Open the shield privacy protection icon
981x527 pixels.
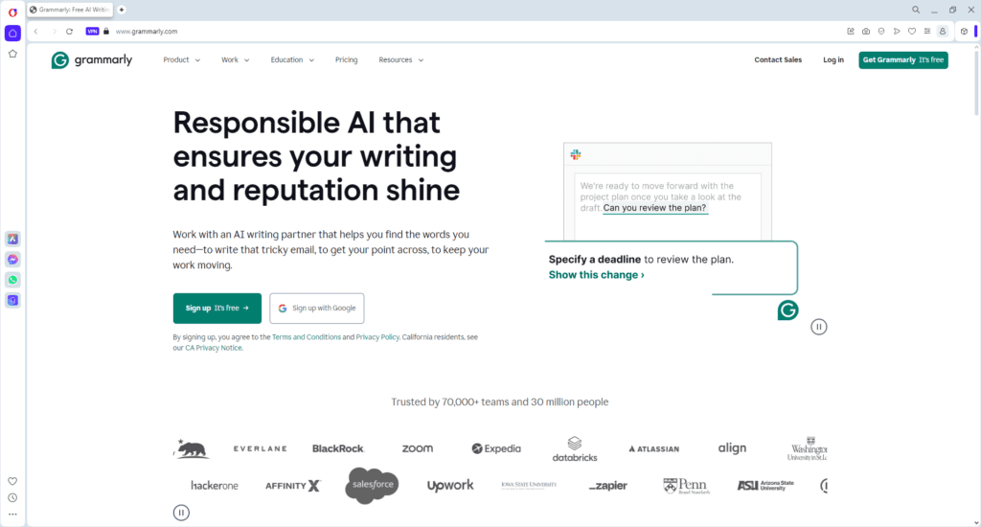tap(881, 32)
